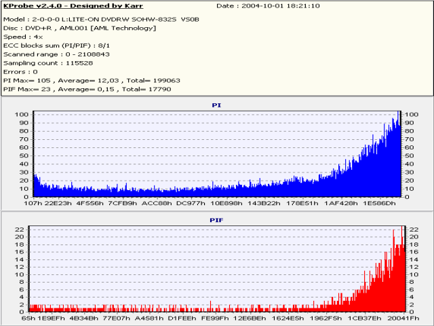Viewport: 434px width, 326px height.
Task: Click the Errors : 0 line
Action: tap(20, 72)
